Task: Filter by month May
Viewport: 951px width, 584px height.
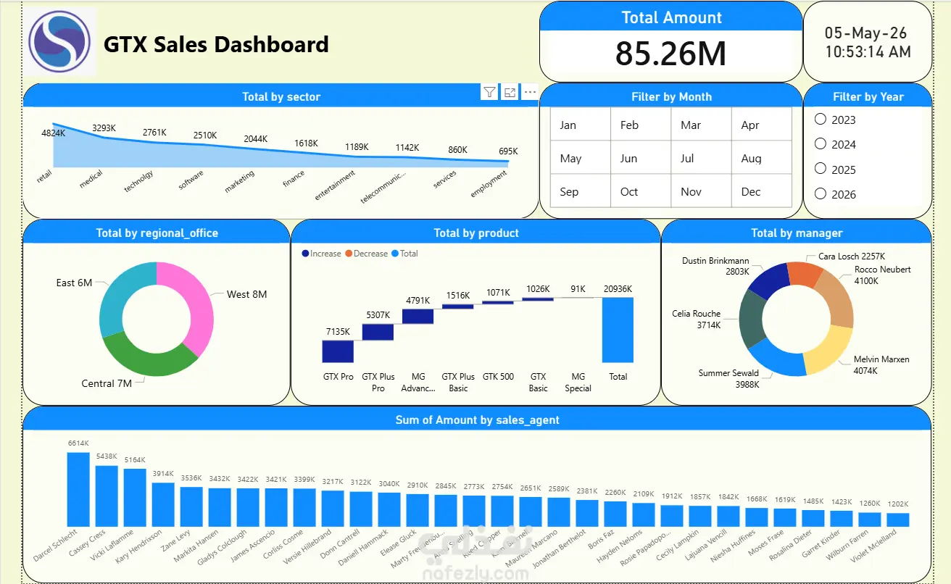Action: 580,158
